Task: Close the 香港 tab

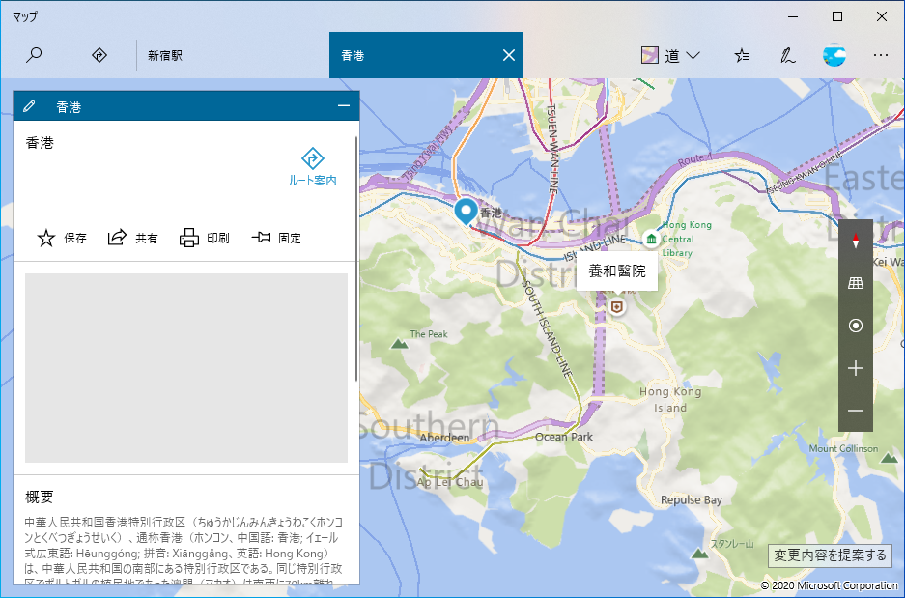Action: (509, 55)
